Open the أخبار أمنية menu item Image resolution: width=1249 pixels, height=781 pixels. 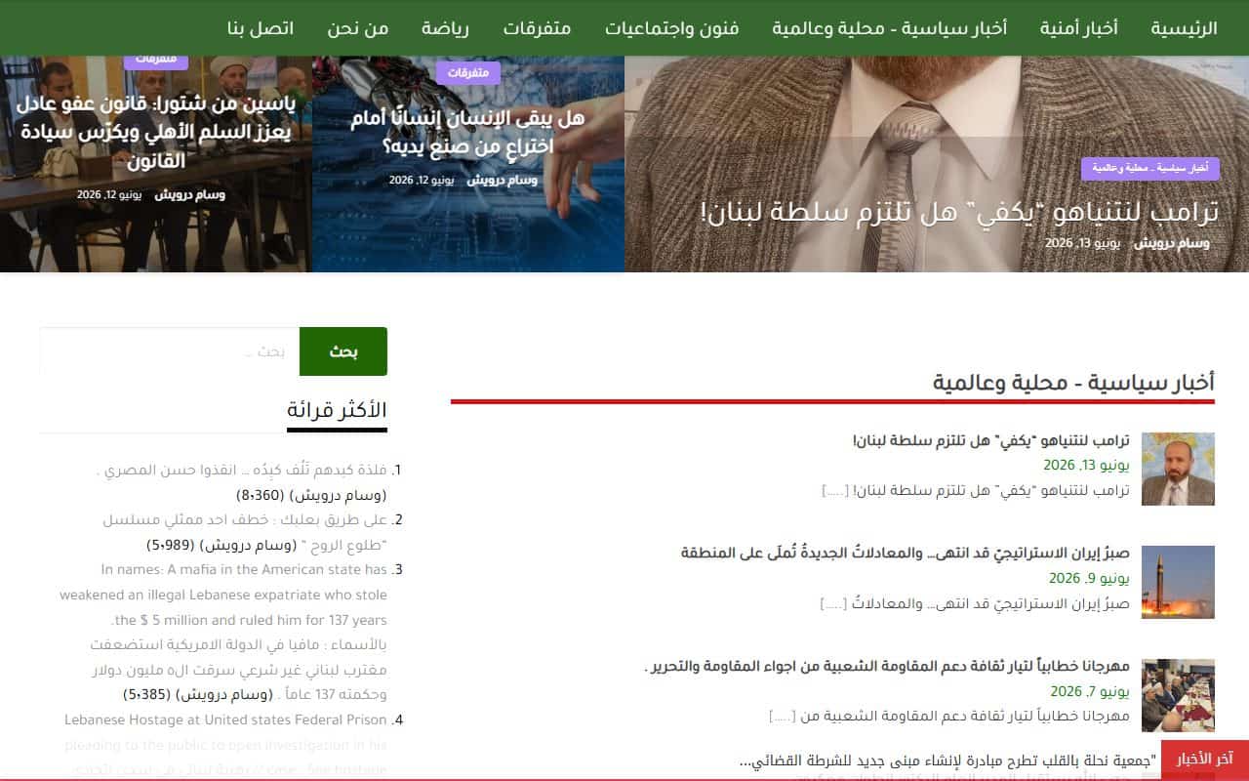coord(1077,28)
